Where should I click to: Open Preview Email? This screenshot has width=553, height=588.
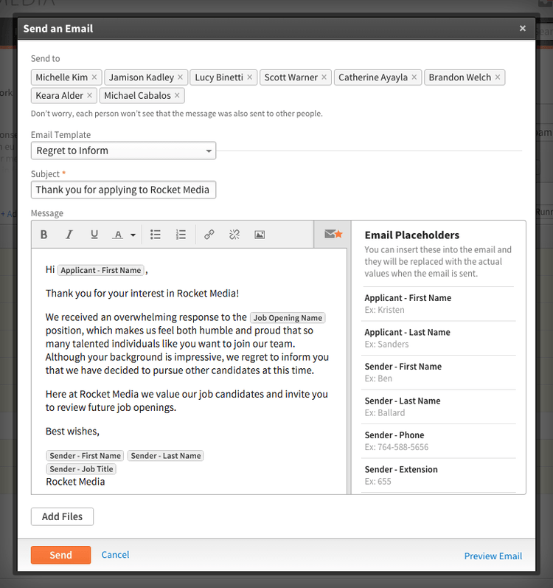pos(493,556)
